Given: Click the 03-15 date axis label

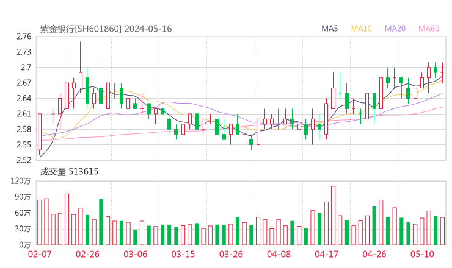Looking at the screenshot, I should 183,254.
